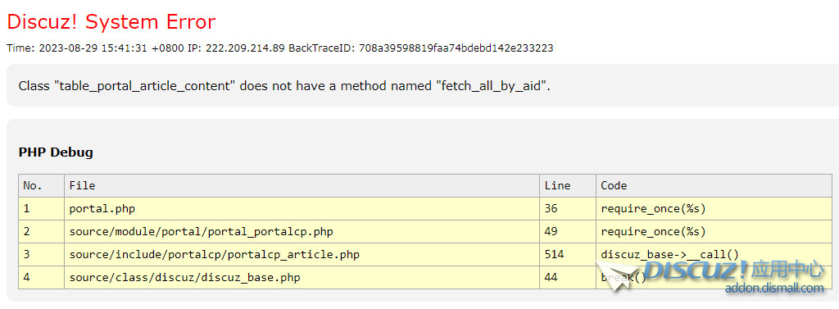Click the No. cell containing 3
Screen dimensions: 839x309
41,255
